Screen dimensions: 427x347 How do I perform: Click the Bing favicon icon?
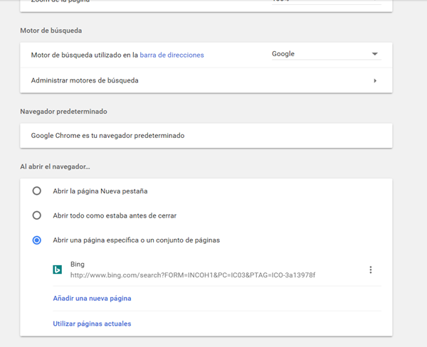tap(58, 269)
